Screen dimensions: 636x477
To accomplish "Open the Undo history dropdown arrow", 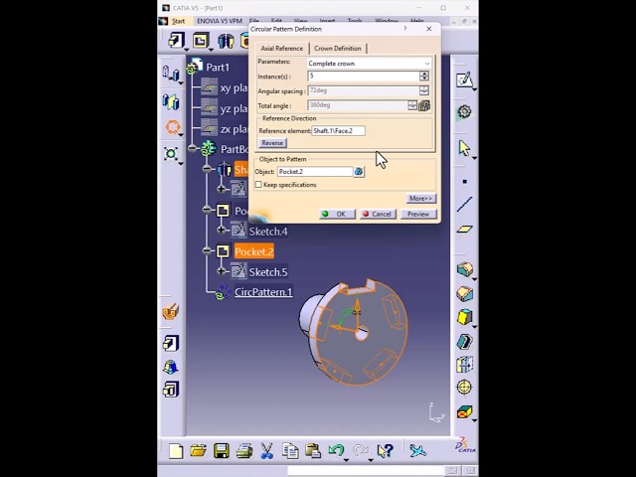I will pyautogui.click(x=346, y=460).
